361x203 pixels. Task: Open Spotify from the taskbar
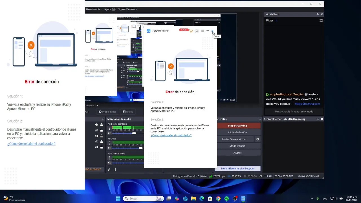tap(226, 198)
